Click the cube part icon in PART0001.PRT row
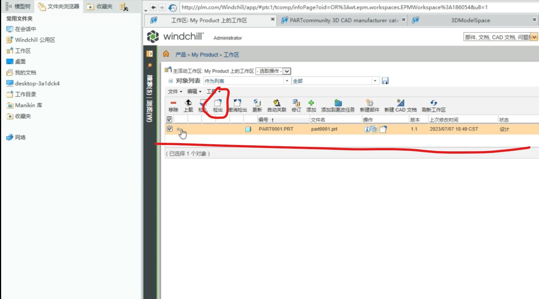 point(248,130)
